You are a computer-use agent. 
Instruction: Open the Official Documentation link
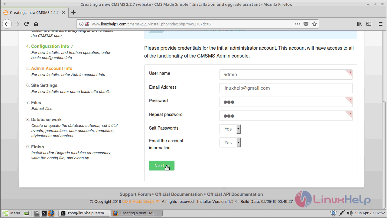click(x=179, y=194)
